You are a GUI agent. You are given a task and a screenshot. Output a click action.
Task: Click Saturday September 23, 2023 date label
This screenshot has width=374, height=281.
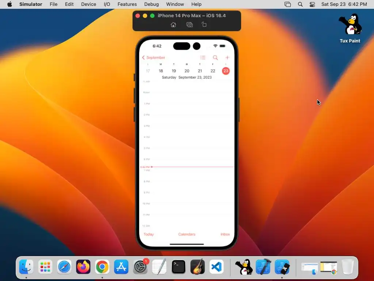tap(187, 78)
